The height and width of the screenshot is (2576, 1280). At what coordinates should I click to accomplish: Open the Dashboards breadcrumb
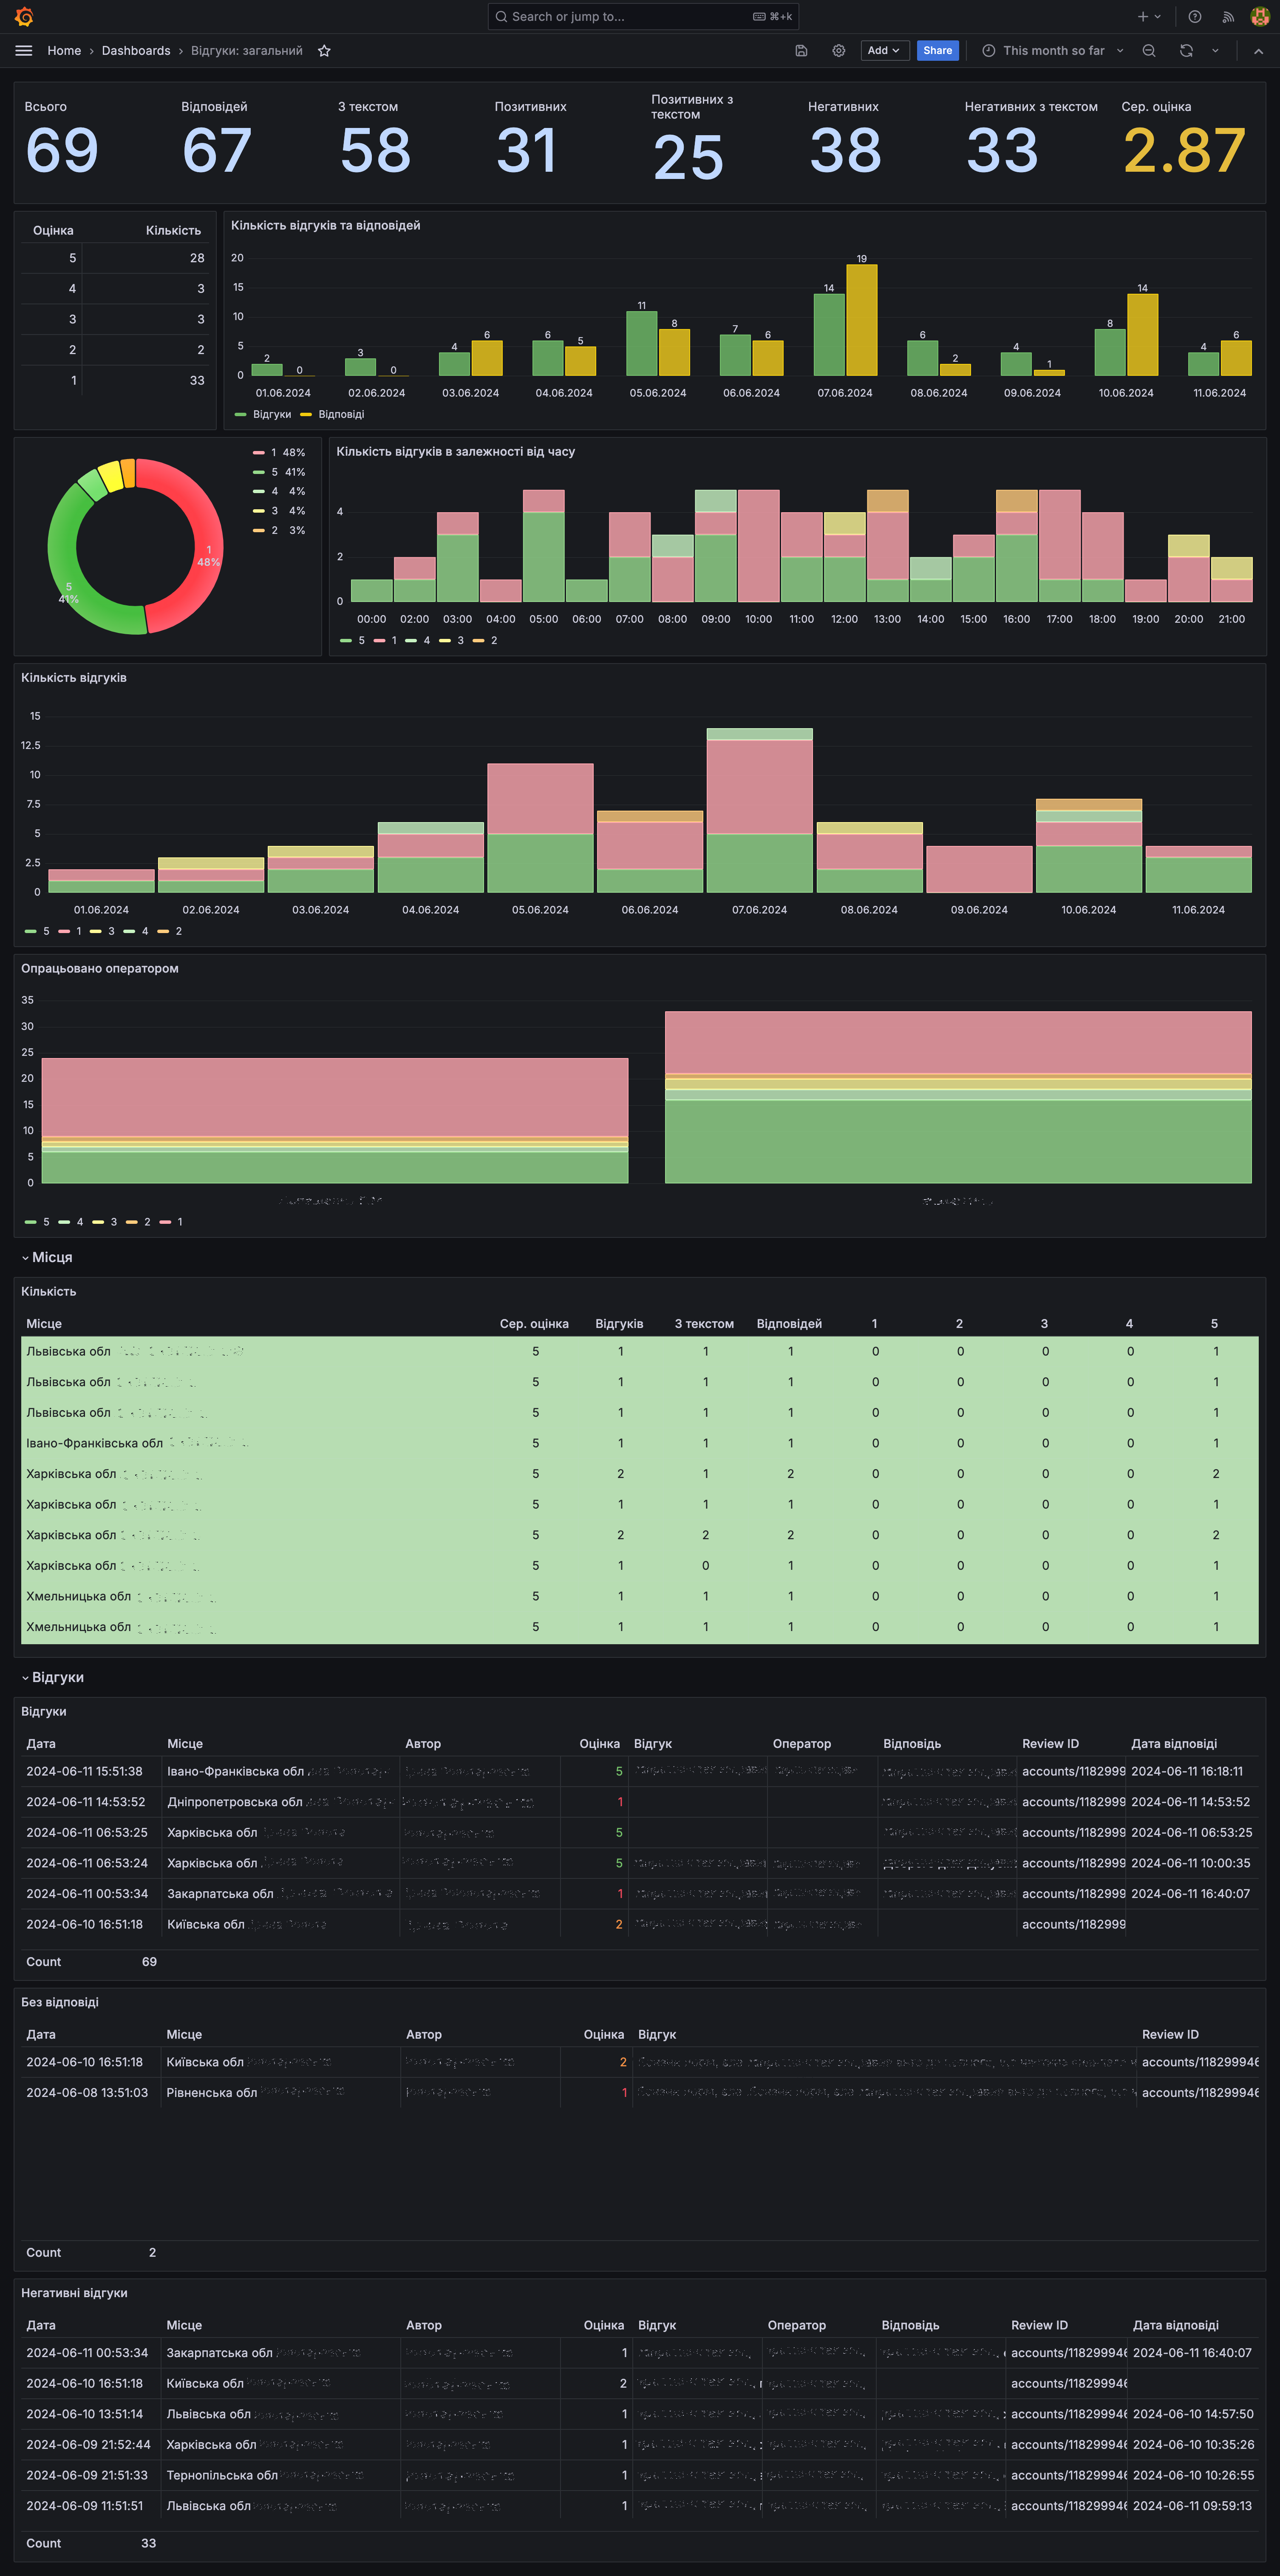click(136, 51)
